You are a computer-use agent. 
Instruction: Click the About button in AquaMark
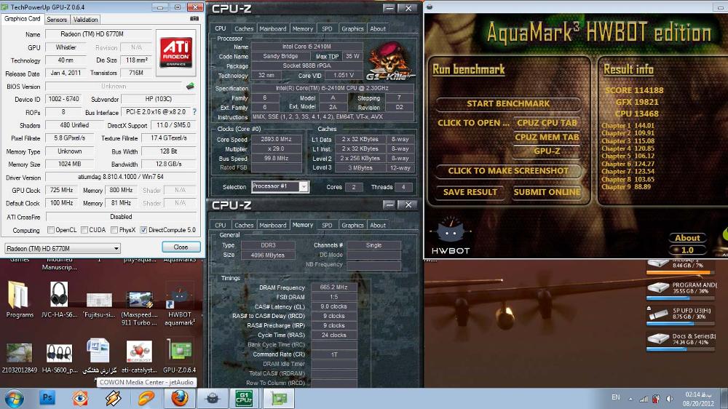coord(687,238)
